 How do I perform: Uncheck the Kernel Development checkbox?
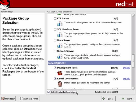pyautogui.click(x=55, y=79)
